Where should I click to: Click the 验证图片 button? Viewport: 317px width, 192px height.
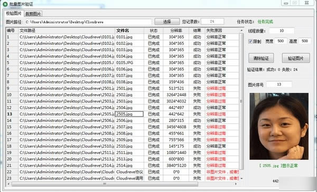(296, 59)
